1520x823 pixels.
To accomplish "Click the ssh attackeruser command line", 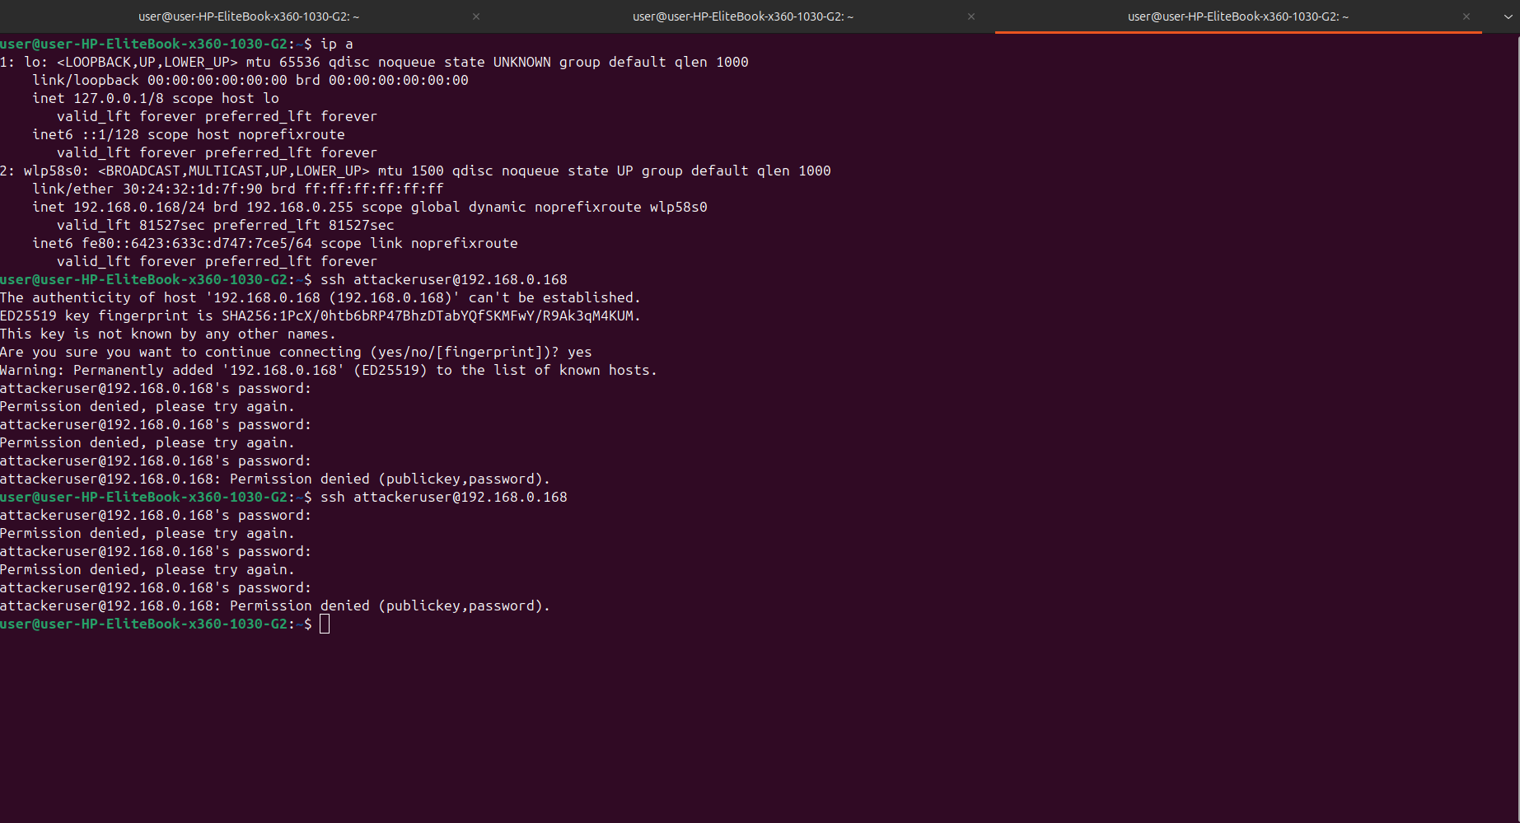I will (x=445, y=279).
